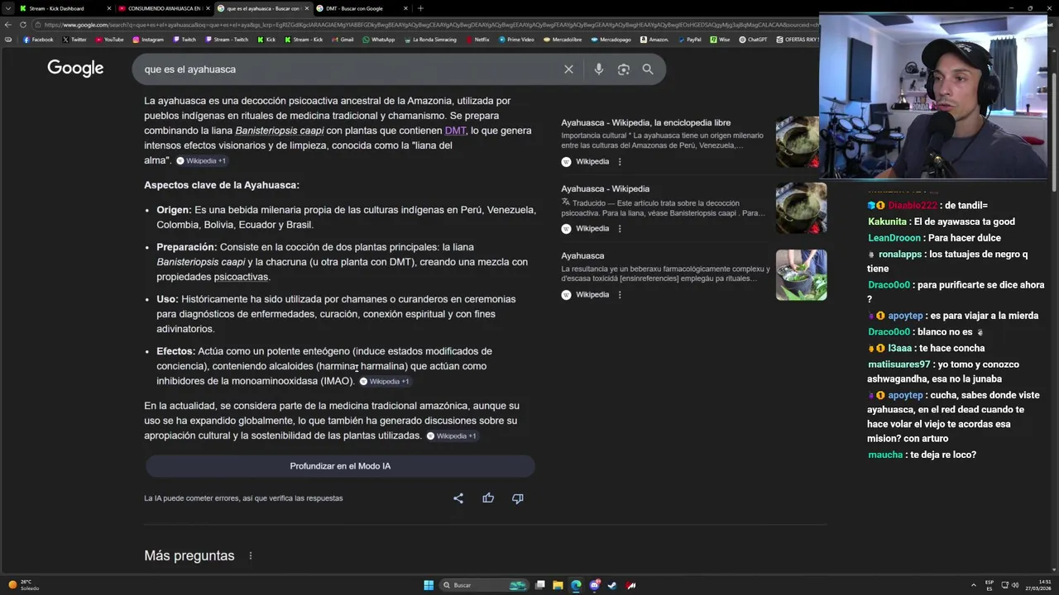
Task: Click the taskbar Buscar search box
Action: click(484, 585)
